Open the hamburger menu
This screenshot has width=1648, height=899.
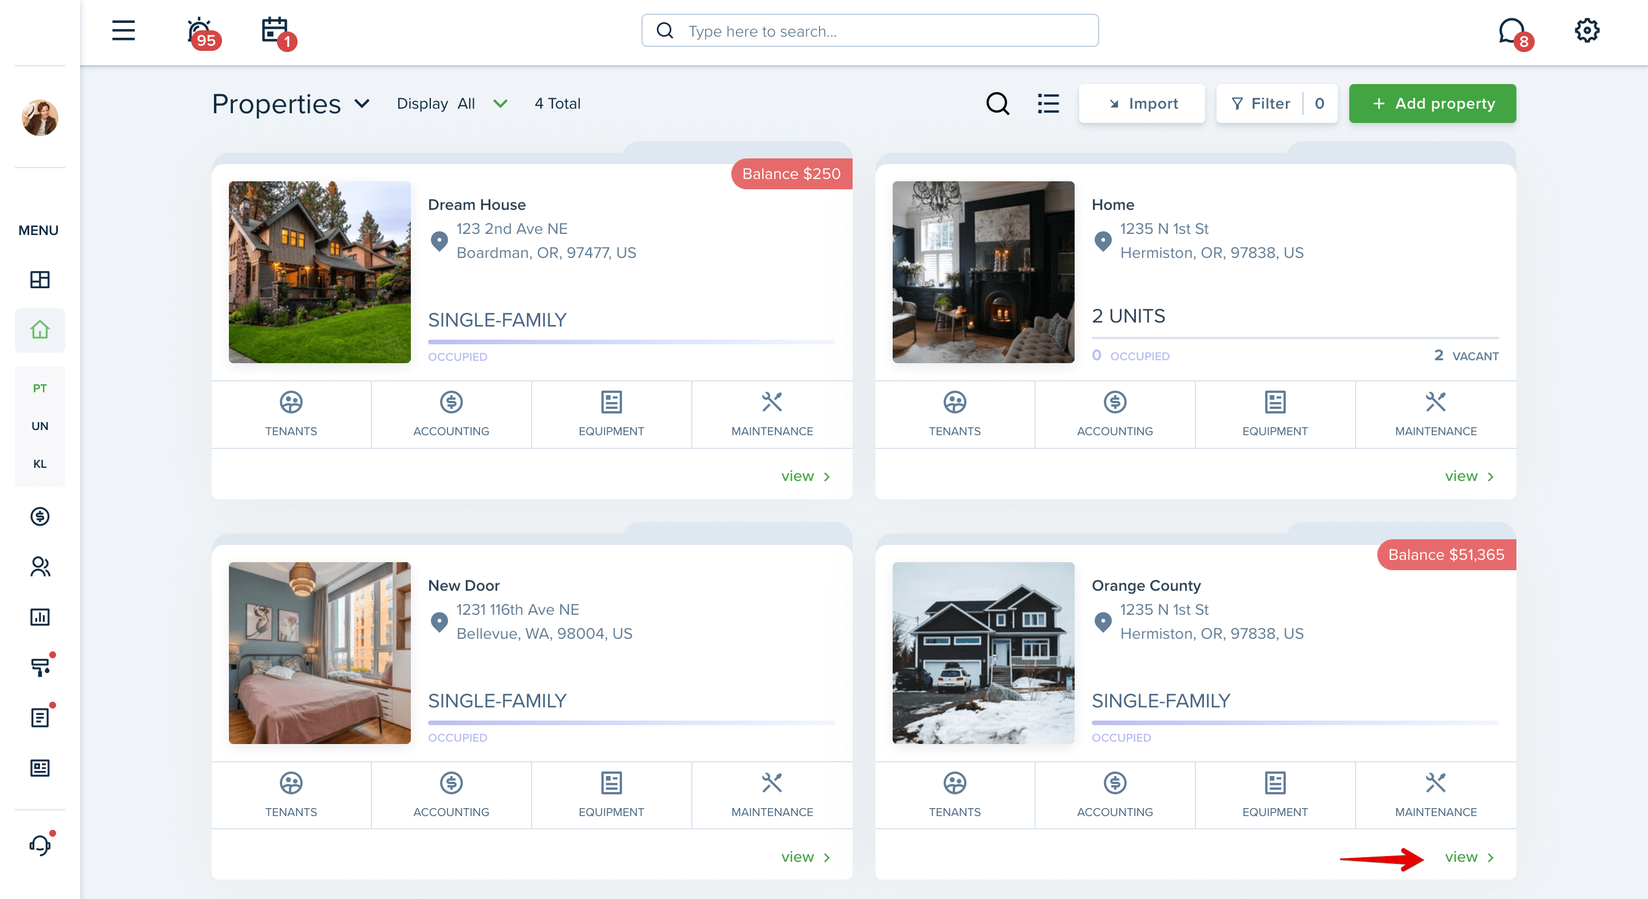[x=124, y=31]
